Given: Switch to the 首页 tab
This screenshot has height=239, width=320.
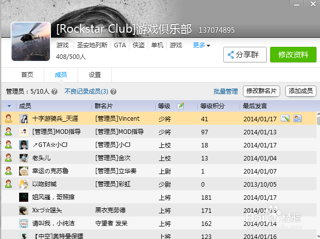Looking at the screenshot, I should (x=27, y=75).
